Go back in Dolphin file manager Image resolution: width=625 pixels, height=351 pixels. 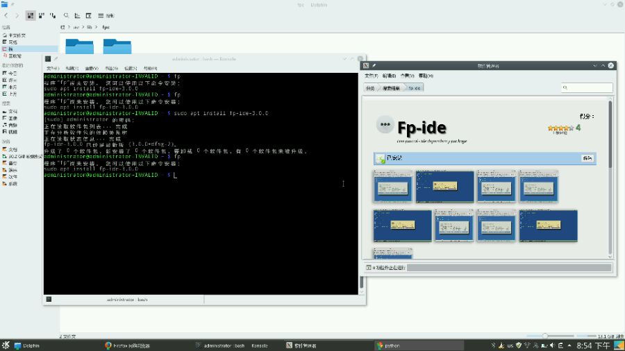6,15
